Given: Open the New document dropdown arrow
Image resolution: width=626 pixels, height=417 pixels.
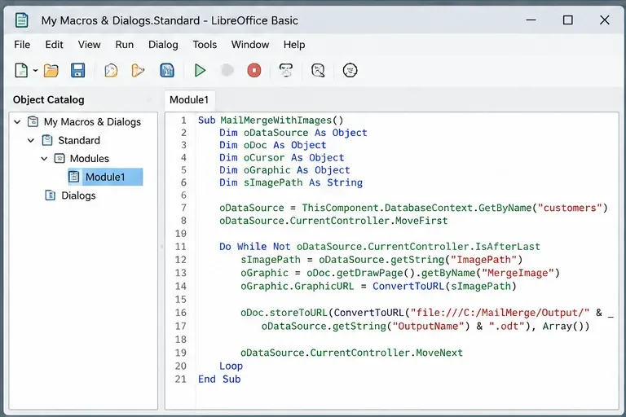Looking at the screenshot, I should click(35, 71).
